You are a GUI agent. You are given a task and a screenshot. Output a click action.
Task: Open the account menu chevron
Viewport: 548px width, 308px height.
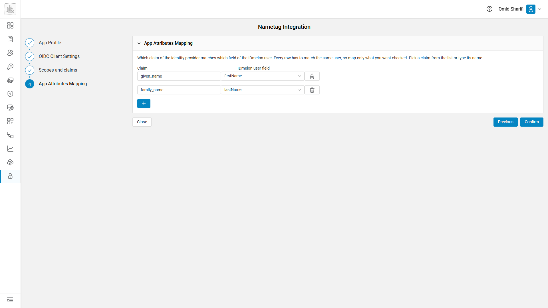pyautogui.click(x=540, y=9)
